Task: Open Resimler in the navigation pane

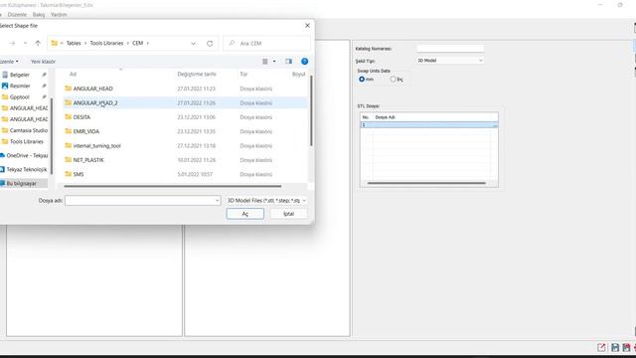Action: pyautogui.click(x=20, y=86)
